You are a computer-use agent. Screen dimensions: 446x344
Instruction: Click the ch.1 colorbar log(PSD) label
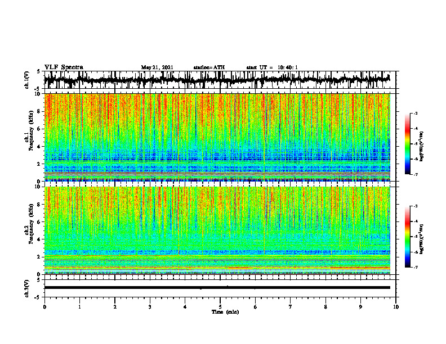tap(422, 147)
